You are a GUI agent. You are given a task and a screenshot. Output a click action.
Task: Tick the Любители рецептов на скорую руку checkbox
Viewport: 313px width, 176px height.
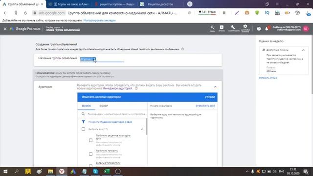coord(90,140)
